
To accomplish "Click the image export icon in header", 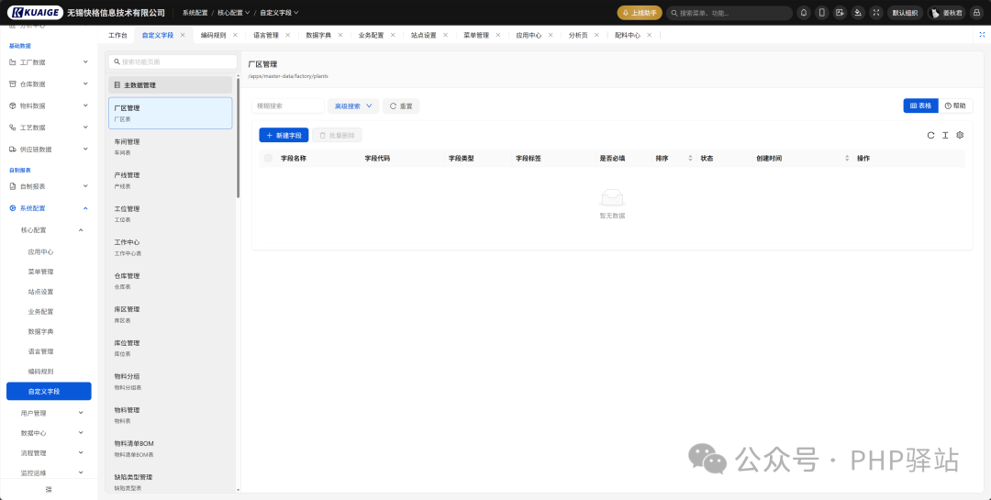I will pyautogui.click(x=840, y=13).
